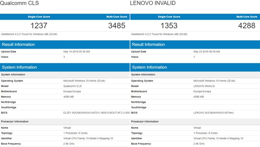260x147 pixels.
Task: Select BIOS string starting 'ELZE1 9UCN03WW'
Action: click(97, 113)
